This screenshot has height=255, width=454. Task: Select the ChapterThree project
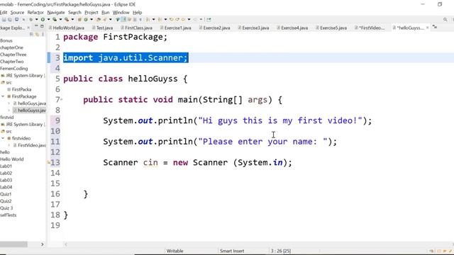click(13, 55)
